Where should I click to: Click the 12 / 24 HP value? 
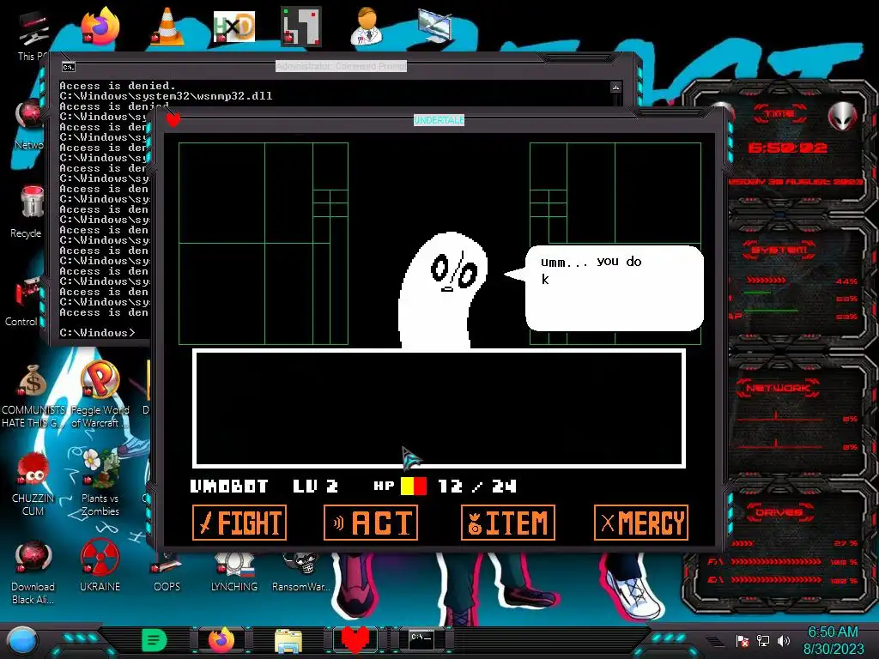coord(477,486)
